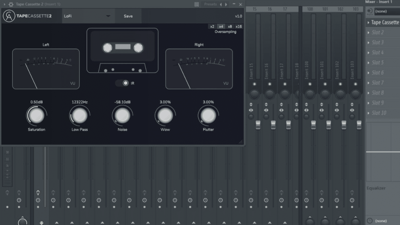Click the swap left-right arrows on Insert 17

[x=281, y=110]
